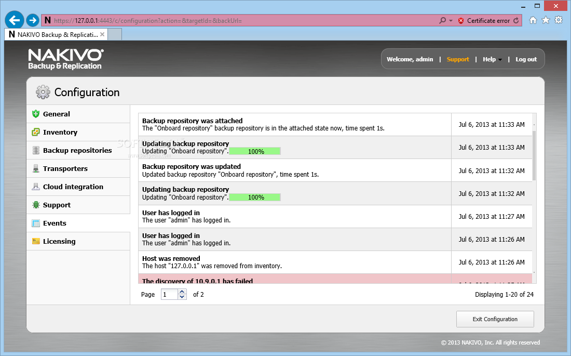Click "User has logged in" 11:27 AM event
571x356 pixels.
335,216
